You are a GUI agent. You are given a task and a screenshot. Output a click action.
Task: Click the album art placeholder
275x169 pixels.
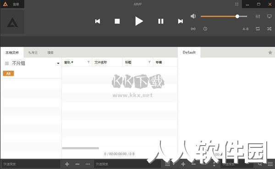12,21
